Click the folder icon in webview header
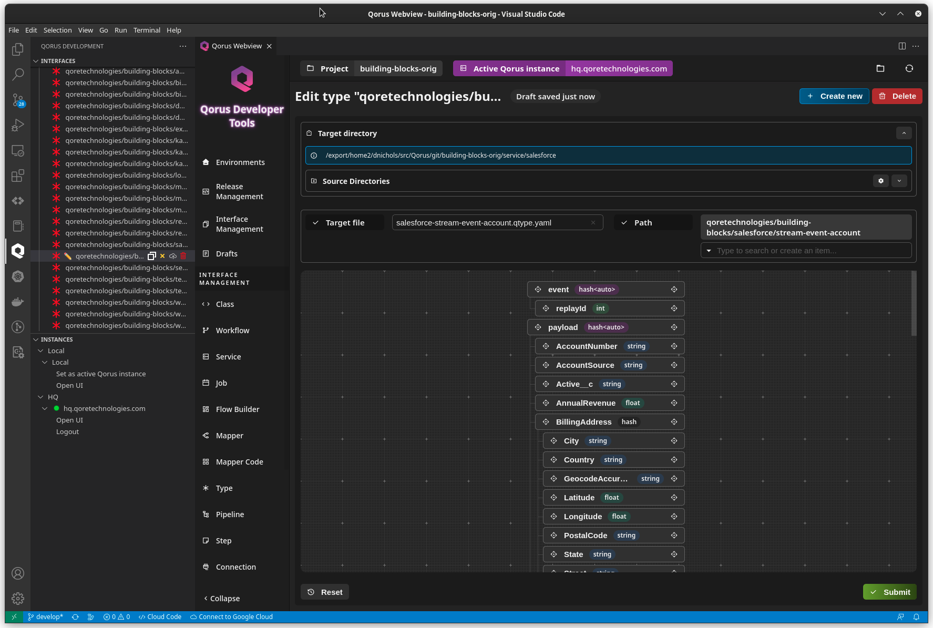 [x=880, y=68]
